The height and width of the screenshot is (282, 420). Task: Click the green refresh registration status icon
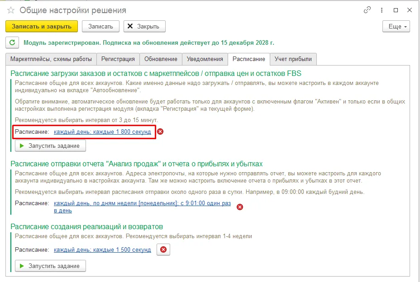(12, 43)
